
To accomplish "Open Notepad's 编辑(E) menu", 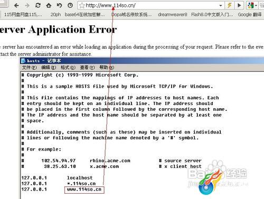I will [49, 68].
